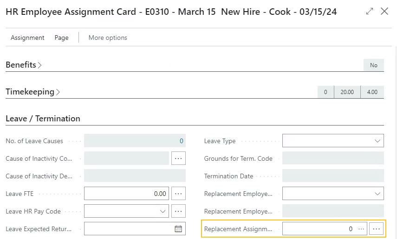Expand the card to full-screen view

370,11
